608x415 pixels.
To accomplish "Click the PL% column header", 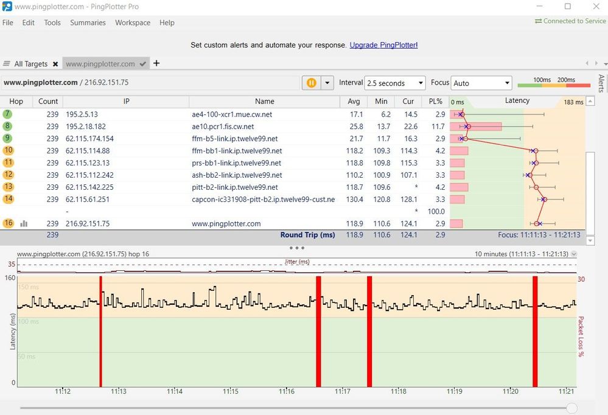I will 435,102.
